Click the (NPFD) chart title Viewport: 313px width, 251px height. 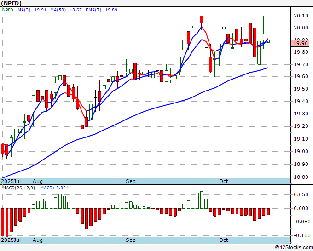pos(11,3)
